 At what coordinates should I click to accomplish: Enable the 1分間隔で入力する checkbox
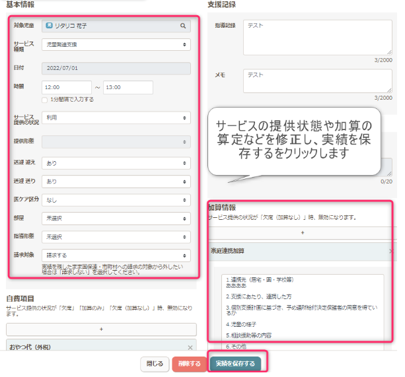(44, 100)
